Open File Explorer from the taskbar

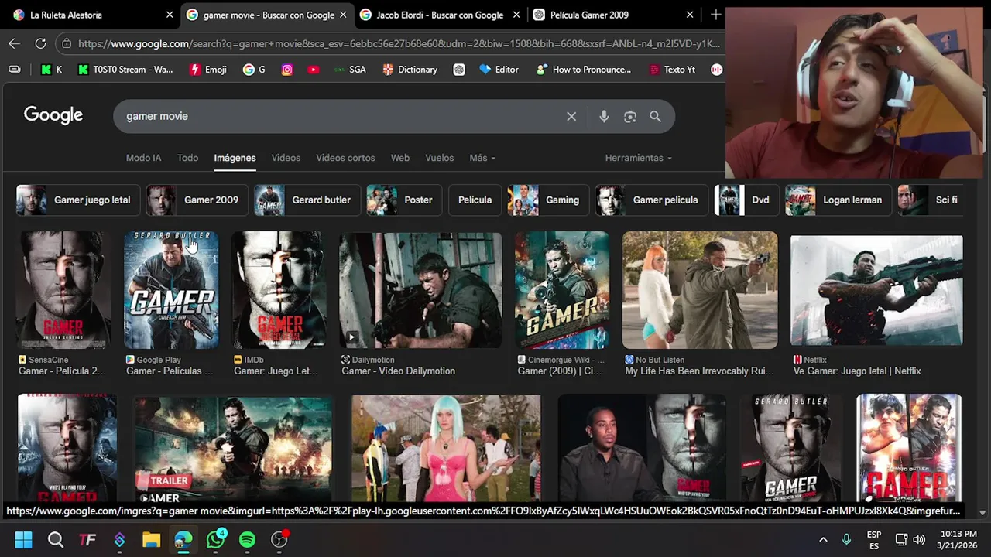(x=151, y=539)
